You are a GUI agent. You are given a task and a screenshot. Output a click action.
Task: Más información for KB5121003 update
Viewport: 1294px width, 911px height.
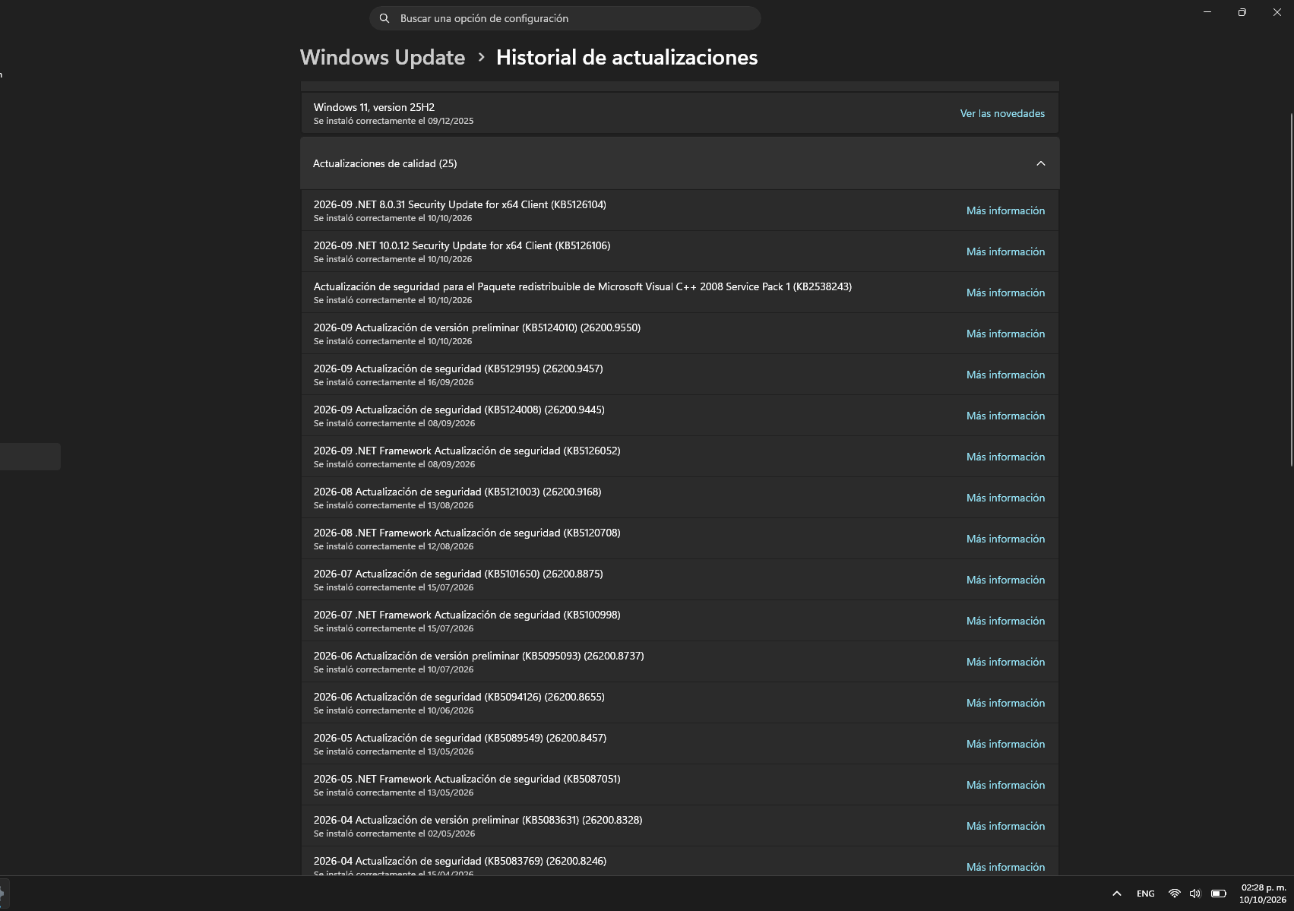(1005, 498)
